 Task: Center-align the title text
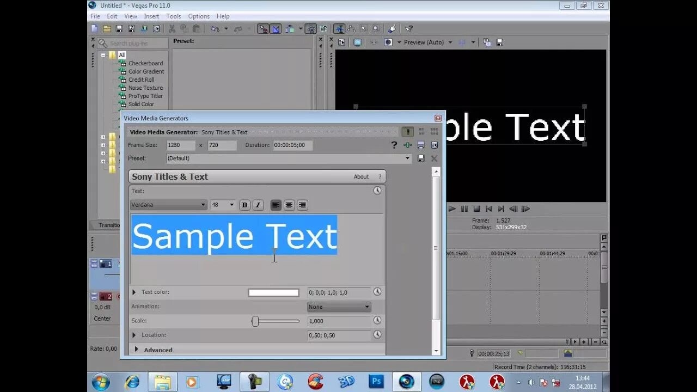pyautogui.click(x=289, y=205)
